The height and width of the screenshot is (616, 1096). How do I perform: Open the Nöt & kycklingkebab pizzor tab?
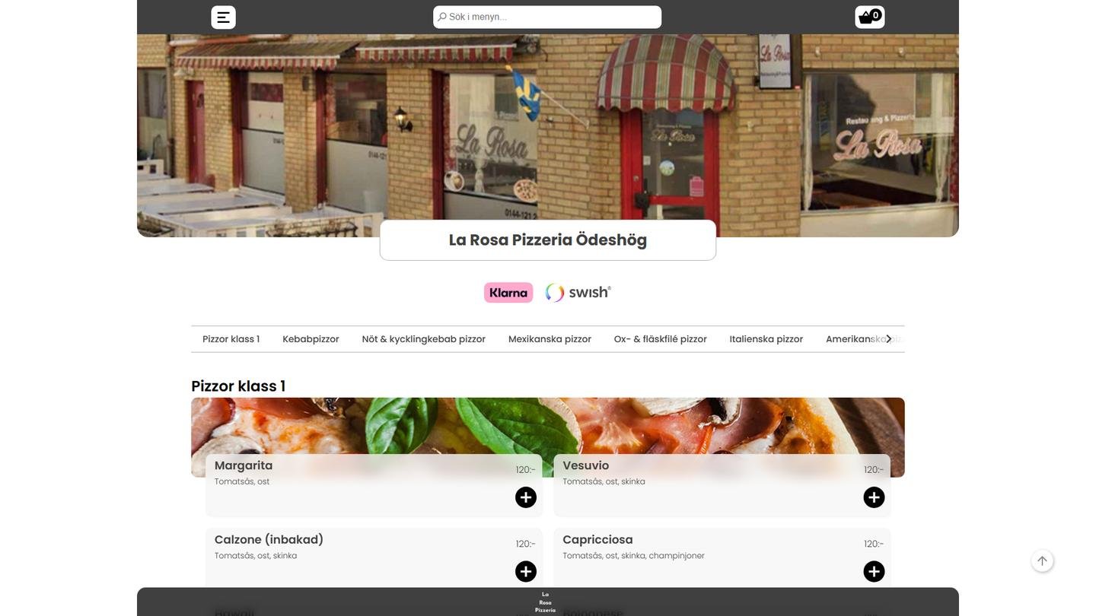click(x=424, y=339)
